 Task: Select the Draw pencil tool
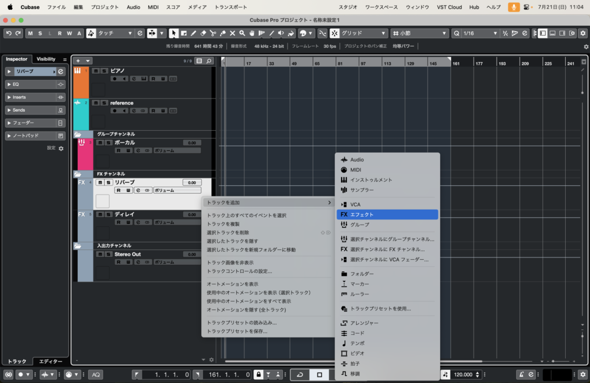(193, 33)
